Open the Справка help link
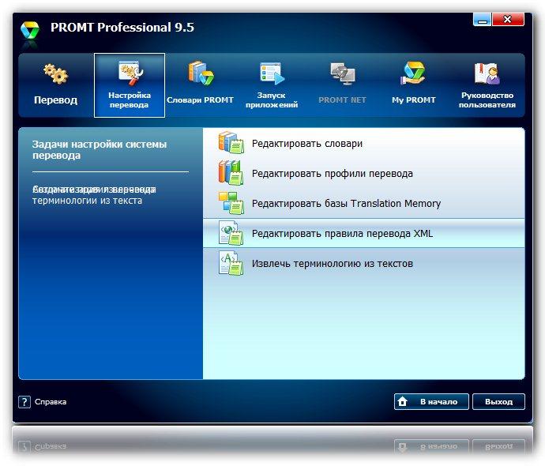The height and width of the screenshot is (466, 545). click(x=51, y=402)
